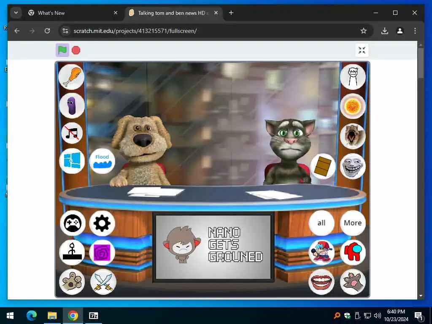Toggle the music mute button
The image size is (432, 324).
[72, 133]
